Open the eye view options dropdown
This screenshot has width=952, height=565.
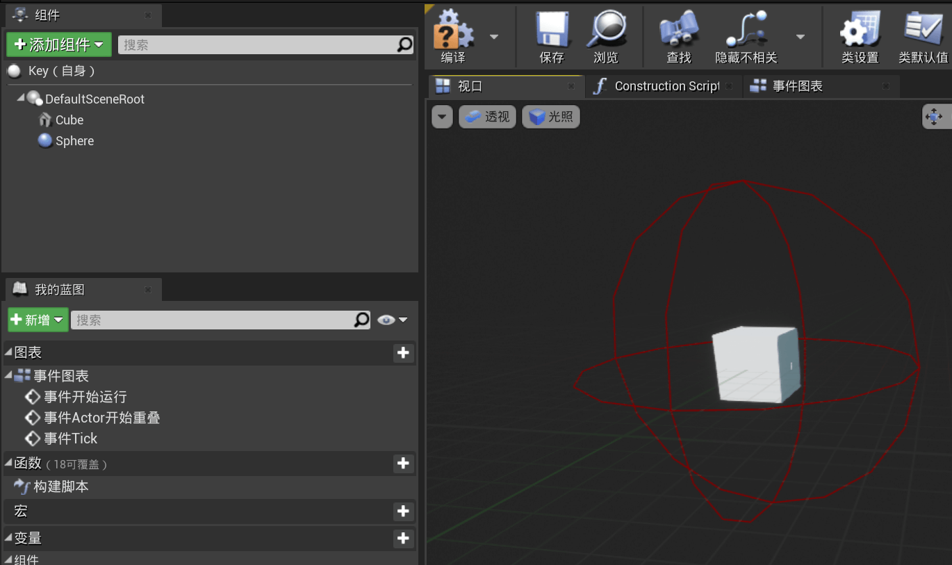pyautogui.click(x=393, y=320)
